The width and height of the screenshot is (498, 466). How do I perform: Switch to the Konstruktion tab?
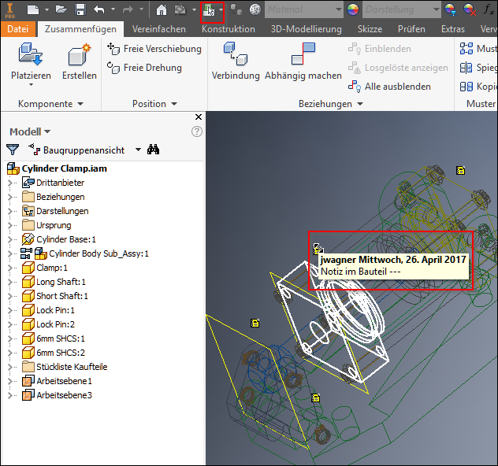229,29
